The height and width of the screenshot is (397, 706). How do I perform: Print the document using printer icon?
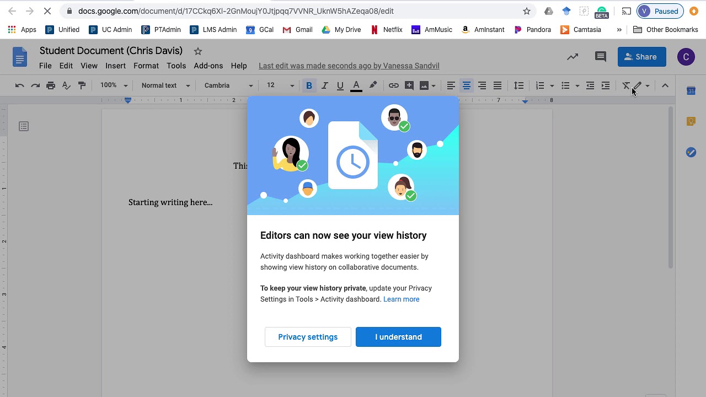pyautogui.click(x=51, y=85)
